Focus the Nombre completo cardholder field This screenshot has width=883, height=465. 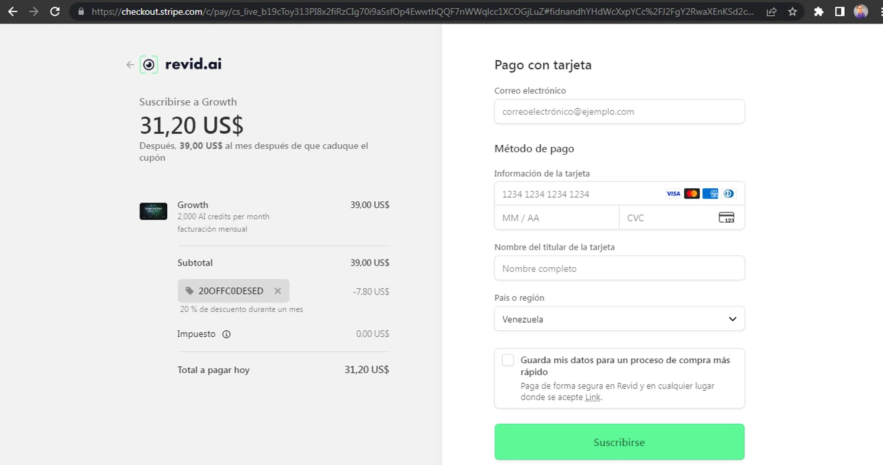pos(619,268)
